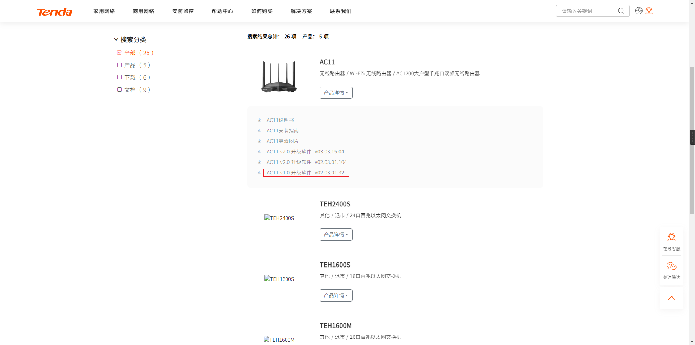This screenshot has width=695, height=345.
Task: Select 解决方案 from the navigation bar
Action: tap(301, 11)
